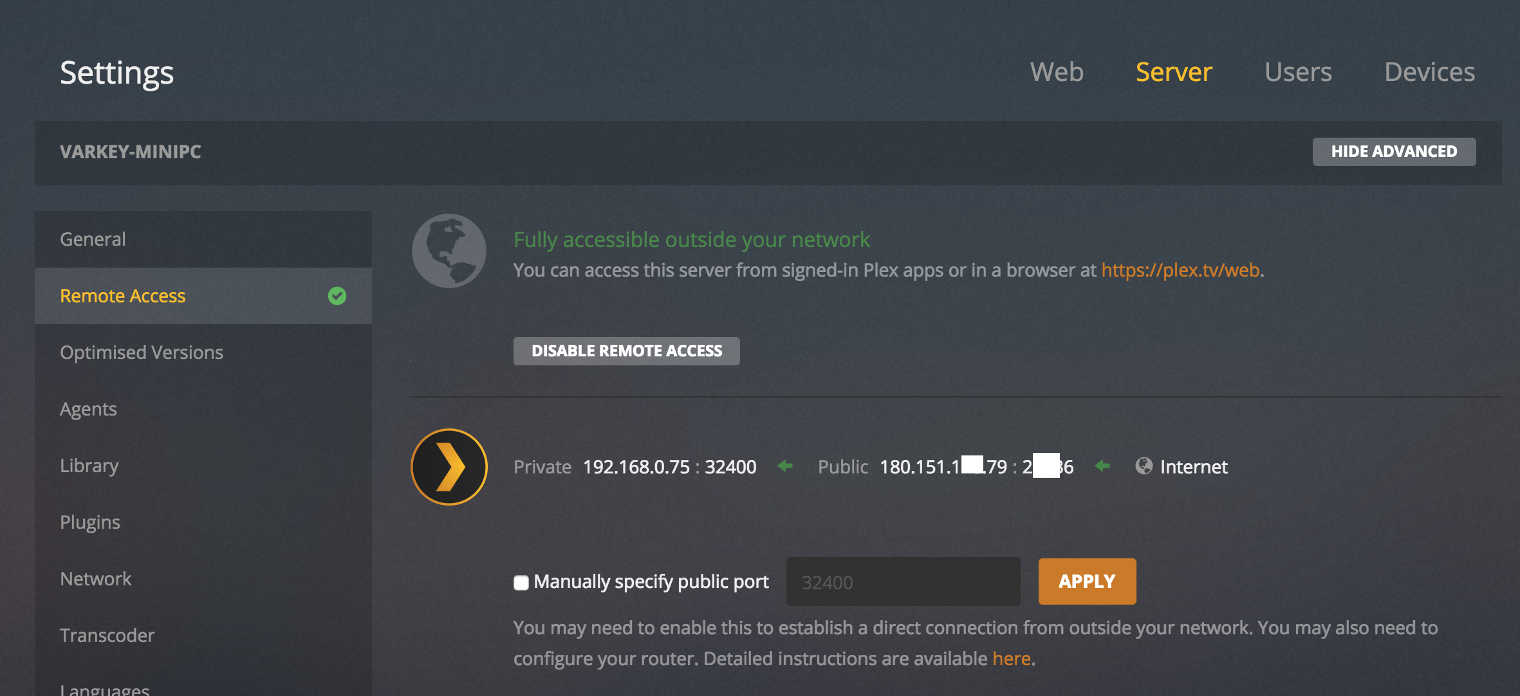1520x696 pixels.
Task: Select the Server tab
Action: [1174, 72]
